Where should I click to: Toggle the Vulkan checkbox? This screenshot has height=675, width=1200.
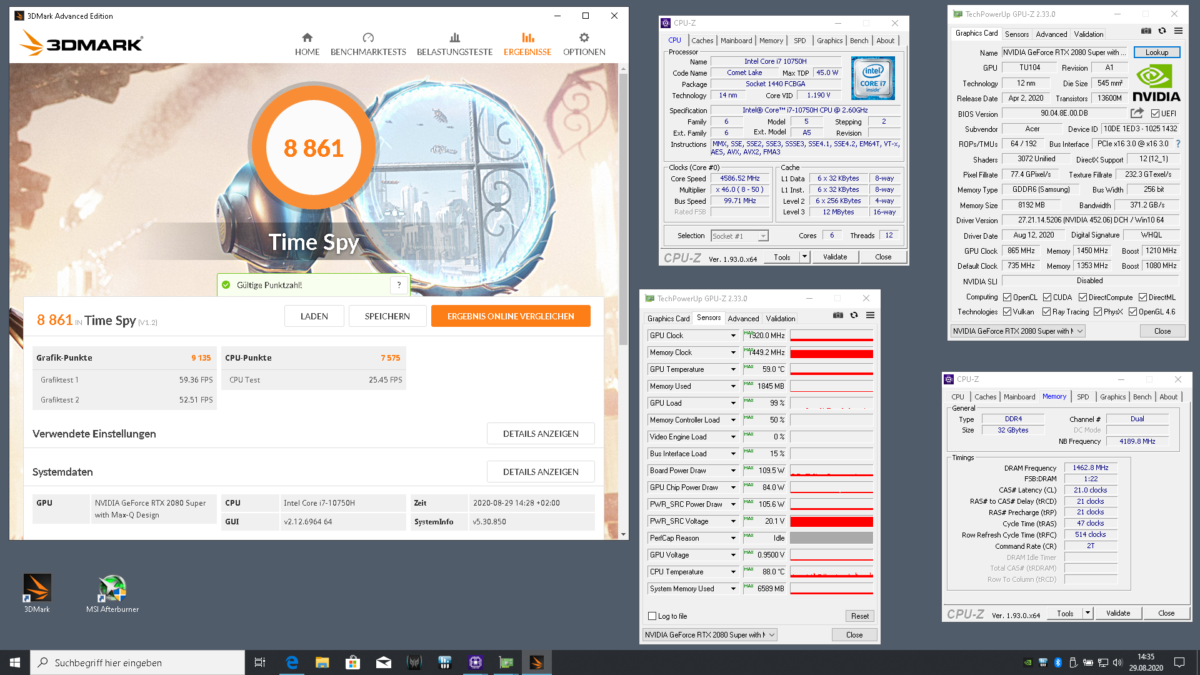1007,312
